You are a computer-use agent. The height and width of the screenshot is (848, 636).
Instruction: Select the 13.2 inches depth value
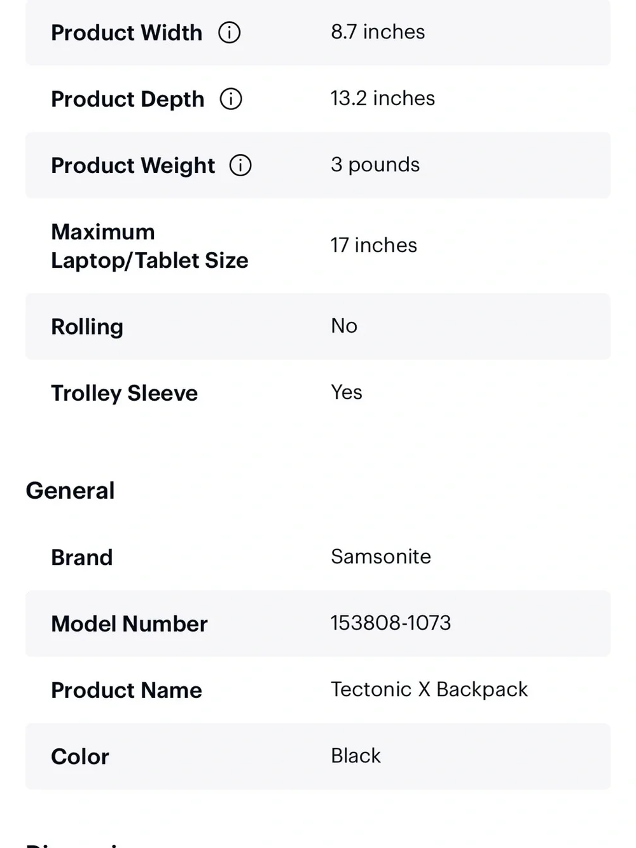coord(383,98)
